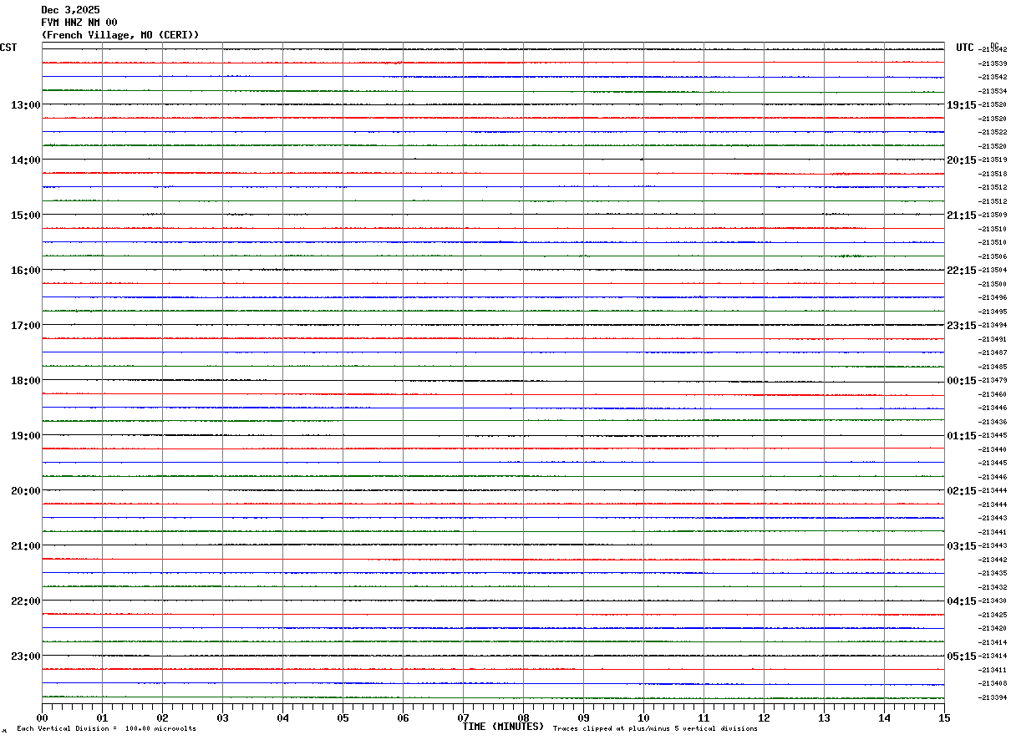1011x740 pixels.
Task: Click the DC offset value -213539
Action: [993, 63]
